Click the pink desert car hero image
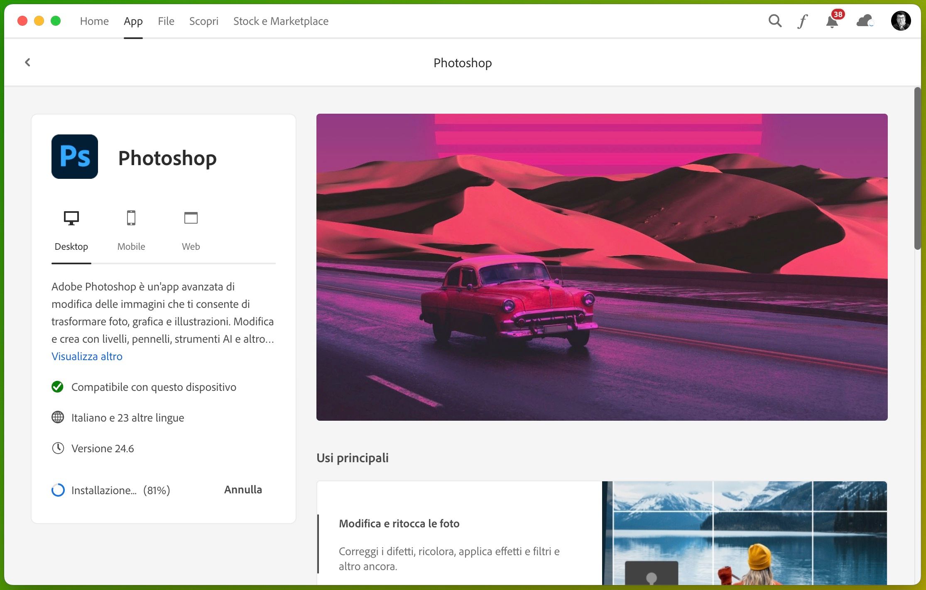Screen dimensions: 926x590 [602, 267]
